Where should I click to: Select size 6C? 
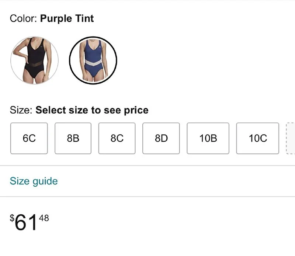tap(29, 138)
